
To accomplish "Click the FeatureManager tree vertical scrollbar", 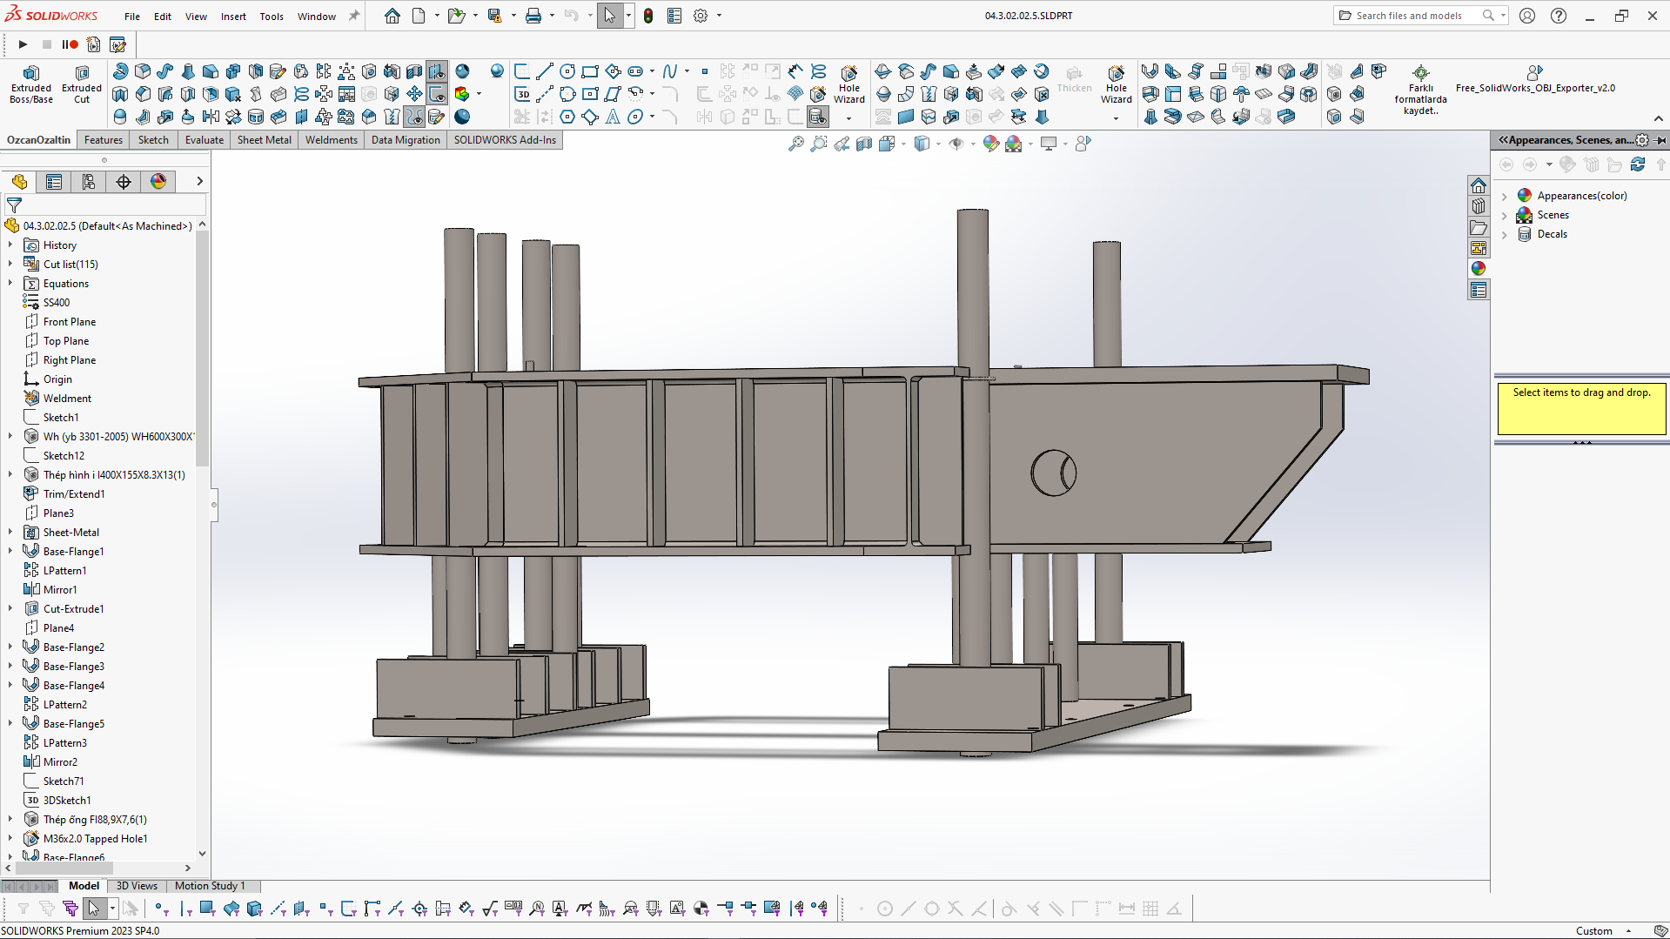I will pyautogui.click(x=202, y=348).
